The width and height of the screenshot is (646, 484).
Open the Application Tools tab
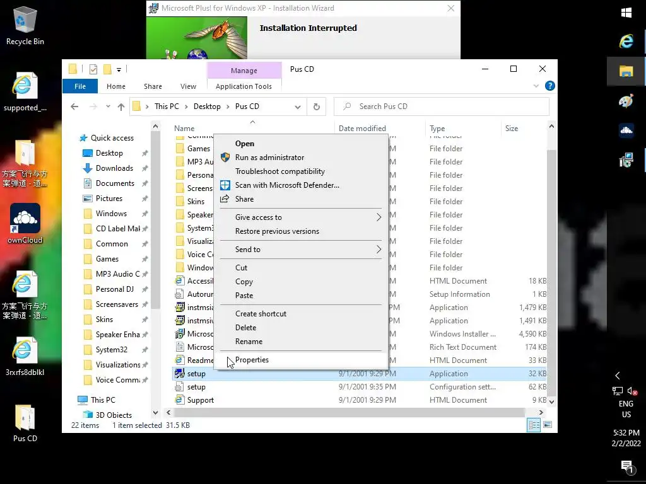[x=244, y=86]
